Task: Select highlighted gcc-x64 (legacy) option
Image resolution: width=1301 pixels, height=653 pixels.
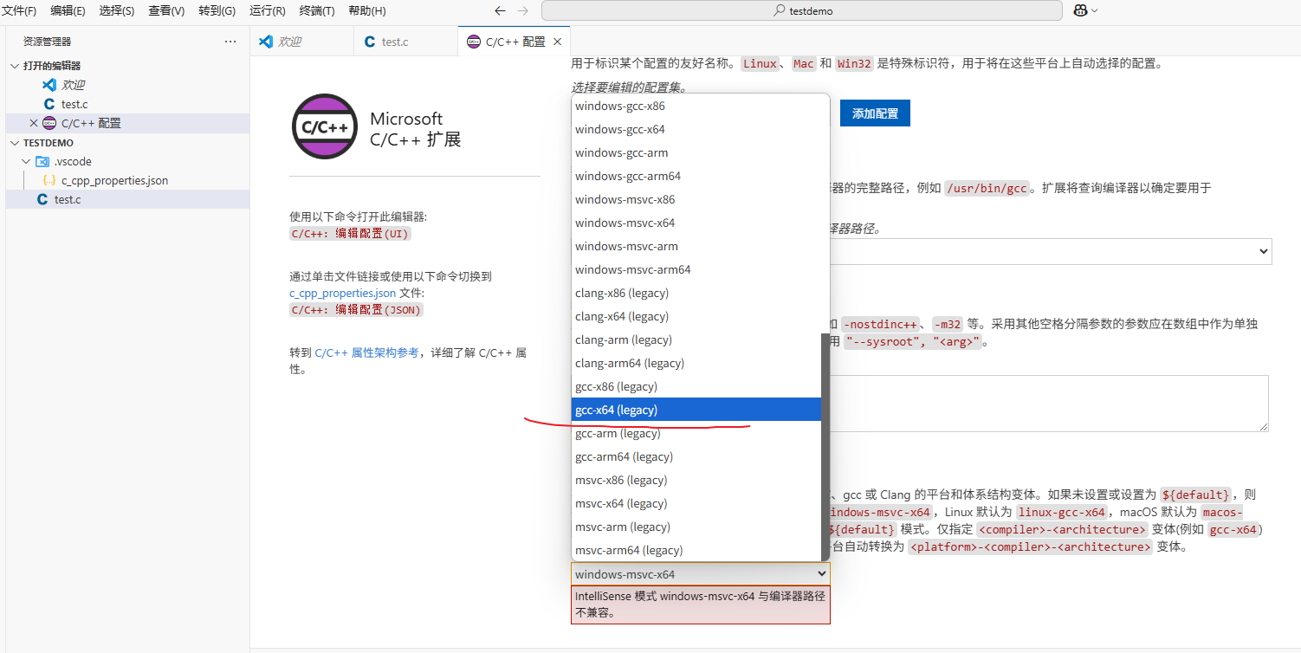Action: click(696, 410)
